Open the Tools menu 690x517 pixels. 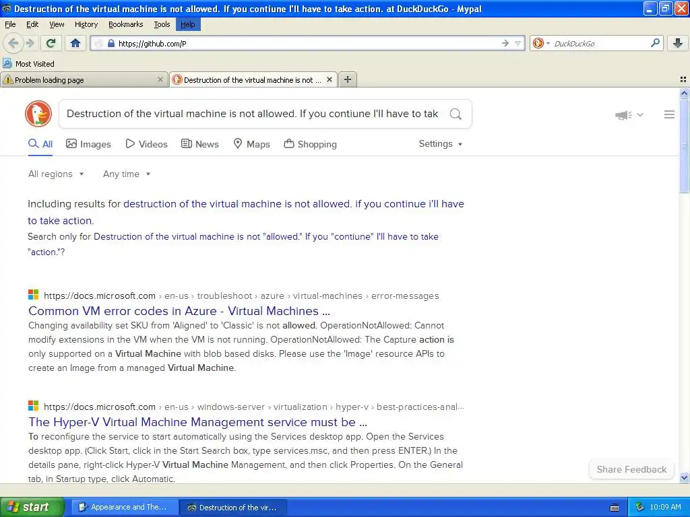(162, 24)
